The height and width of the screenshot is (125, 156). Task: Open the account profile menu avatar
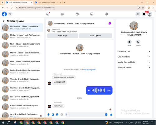click(x=150, y=14)
